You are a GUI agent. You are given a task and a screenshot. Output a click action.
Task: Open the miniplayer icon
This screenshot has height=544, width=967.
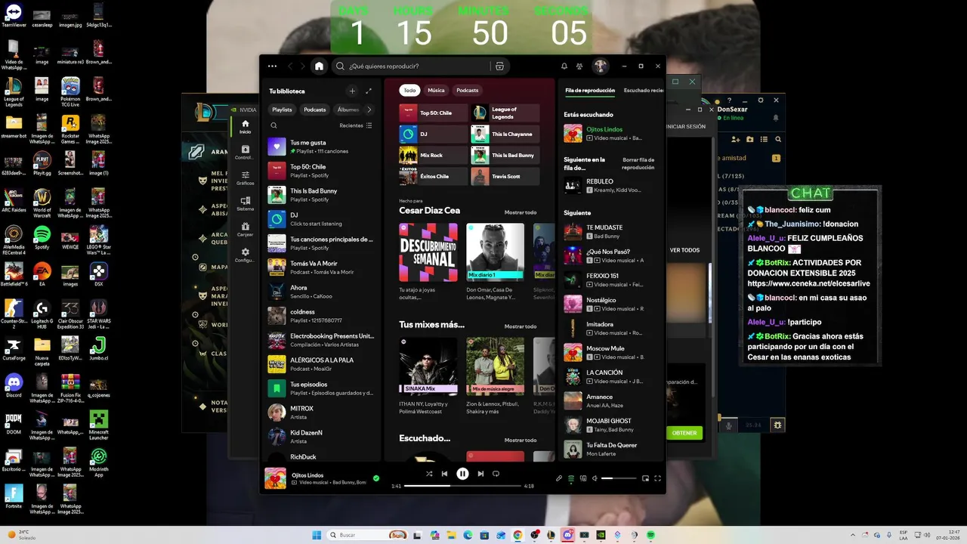click(645, 478)
